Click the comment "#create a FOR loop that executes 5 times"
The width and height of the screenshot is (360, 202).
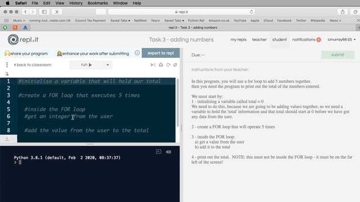tap(79, 95)
